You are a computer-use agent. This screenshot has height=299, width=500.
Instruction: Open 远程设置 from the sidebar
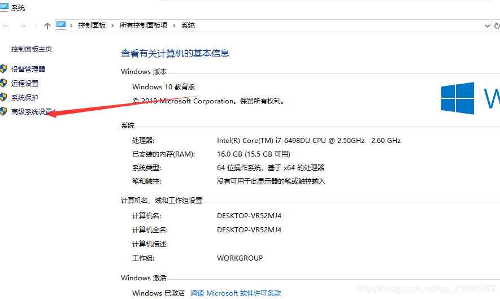[x=25, y=83]
